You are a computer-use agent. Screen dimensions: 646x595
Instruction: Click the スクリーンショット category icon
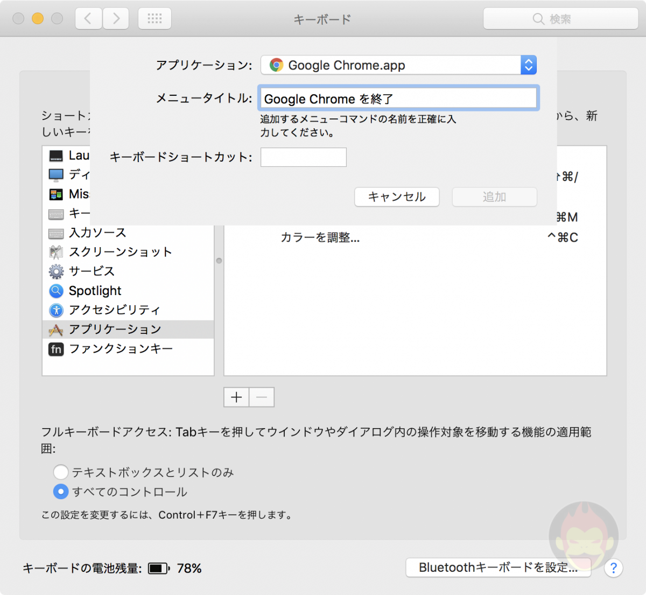tap(56, 252)
